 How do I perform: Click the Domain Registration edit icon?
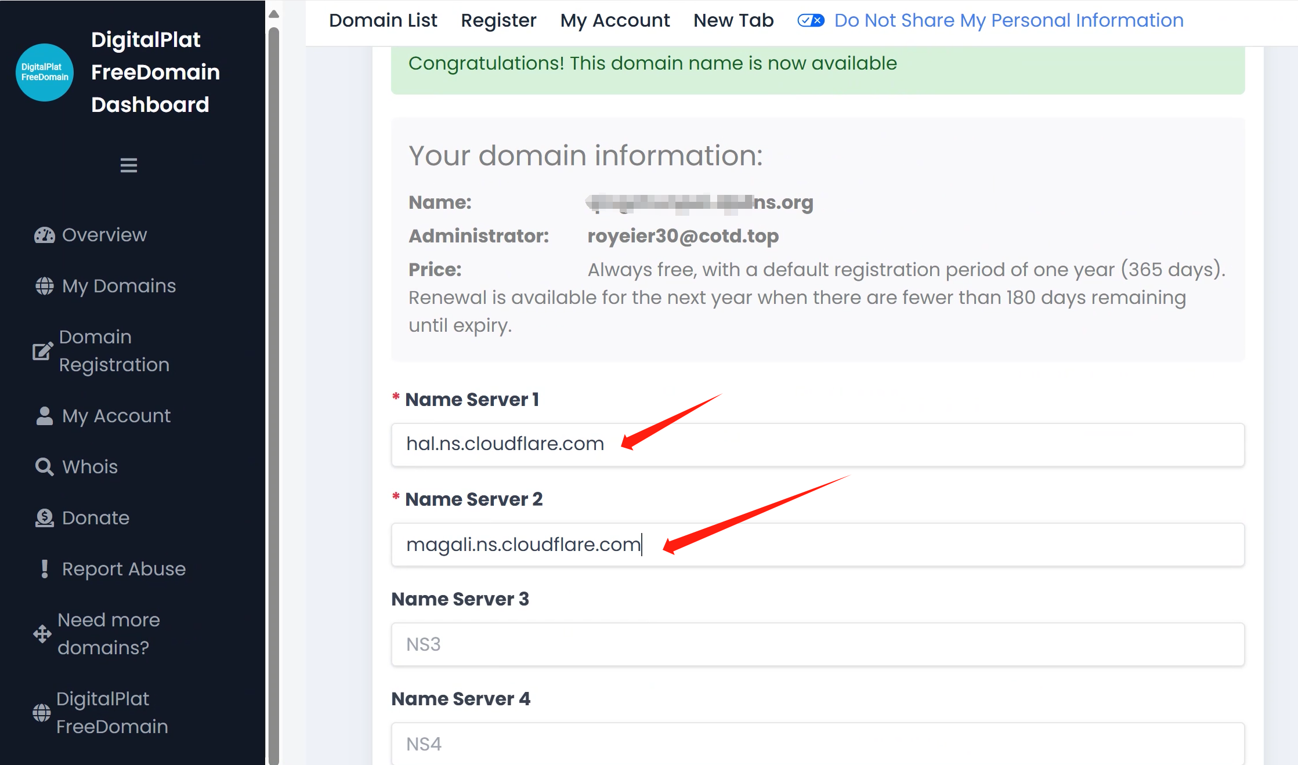click(42, 351)
